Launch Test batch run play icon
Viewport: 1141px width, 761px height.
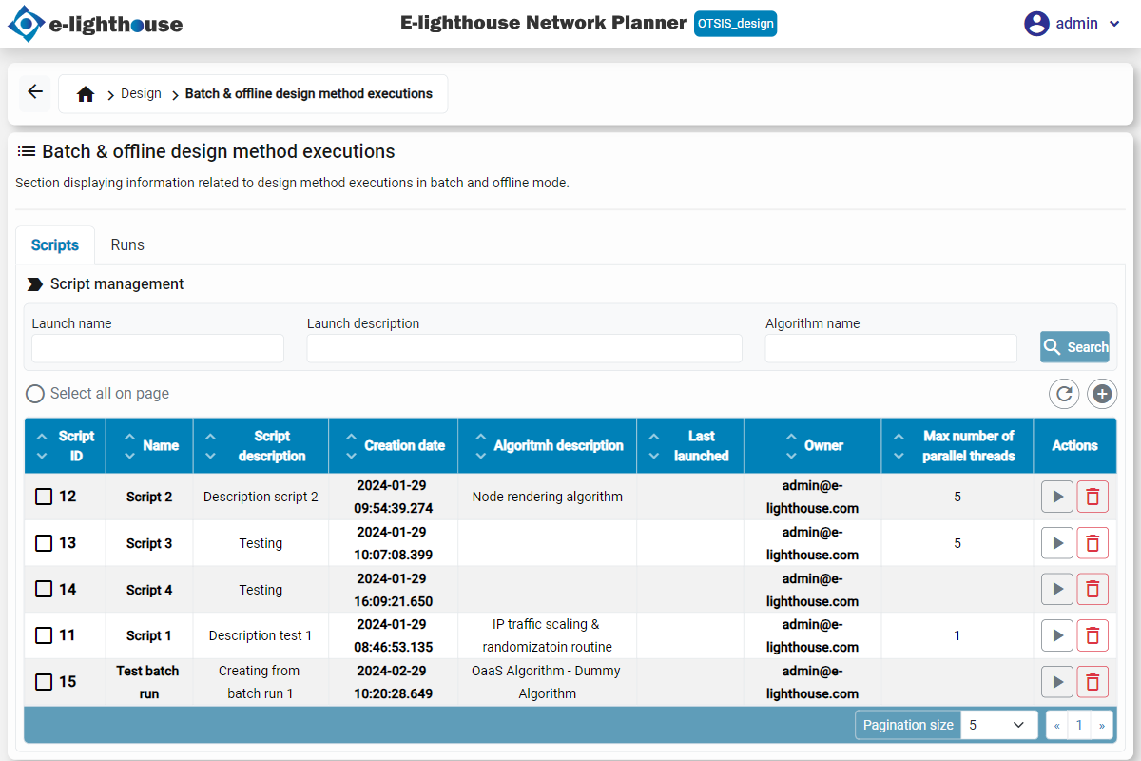tap(1056, 682)
